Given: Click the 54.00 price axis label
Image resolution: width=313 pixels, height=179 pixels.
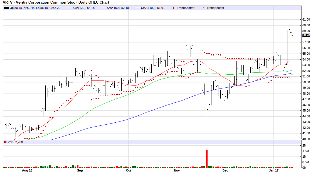Looking at the screenshot, I should tap(306, 59).
